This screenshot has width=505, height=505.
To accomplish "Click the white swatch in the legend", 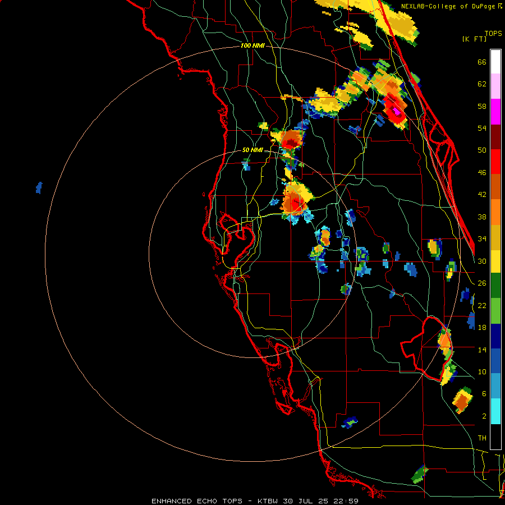I will pyautogui.click(x=495, y=62).
